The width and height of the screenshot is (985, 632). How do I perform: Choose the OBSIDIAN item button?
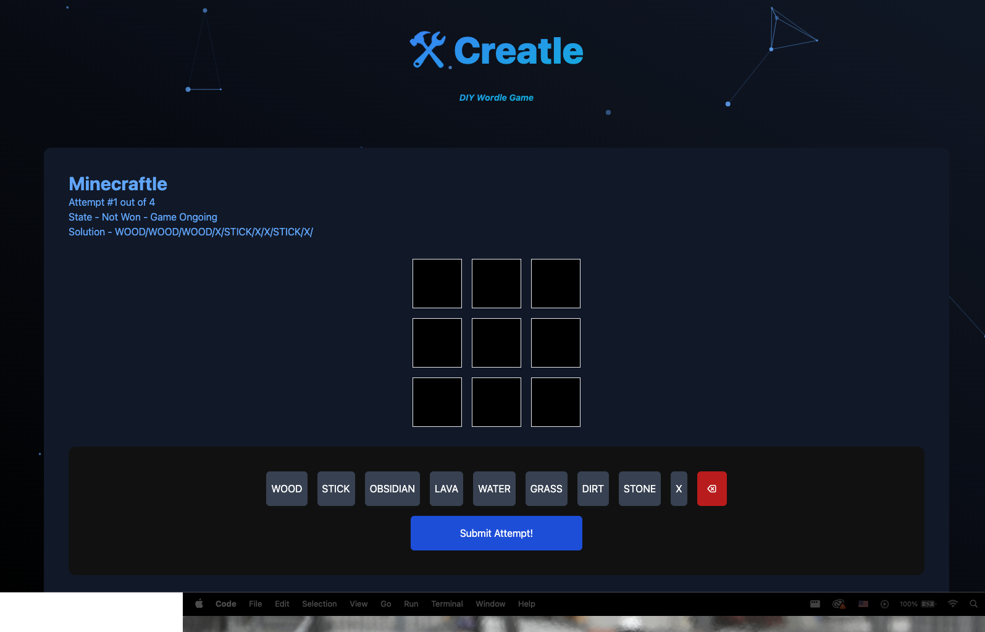(x=392, y=489)
